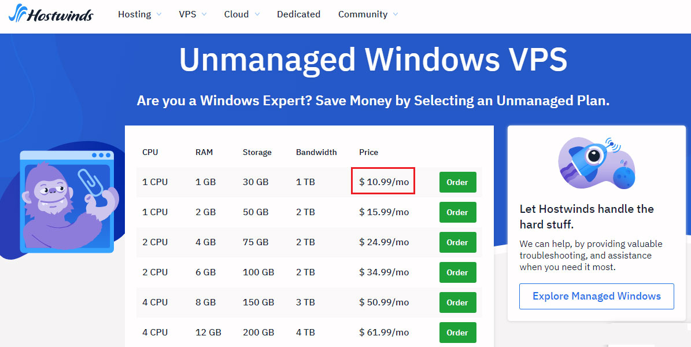Viewport: 691px width, 347px height.
Task: Click the Storage column header
Action: click(257, 152)
